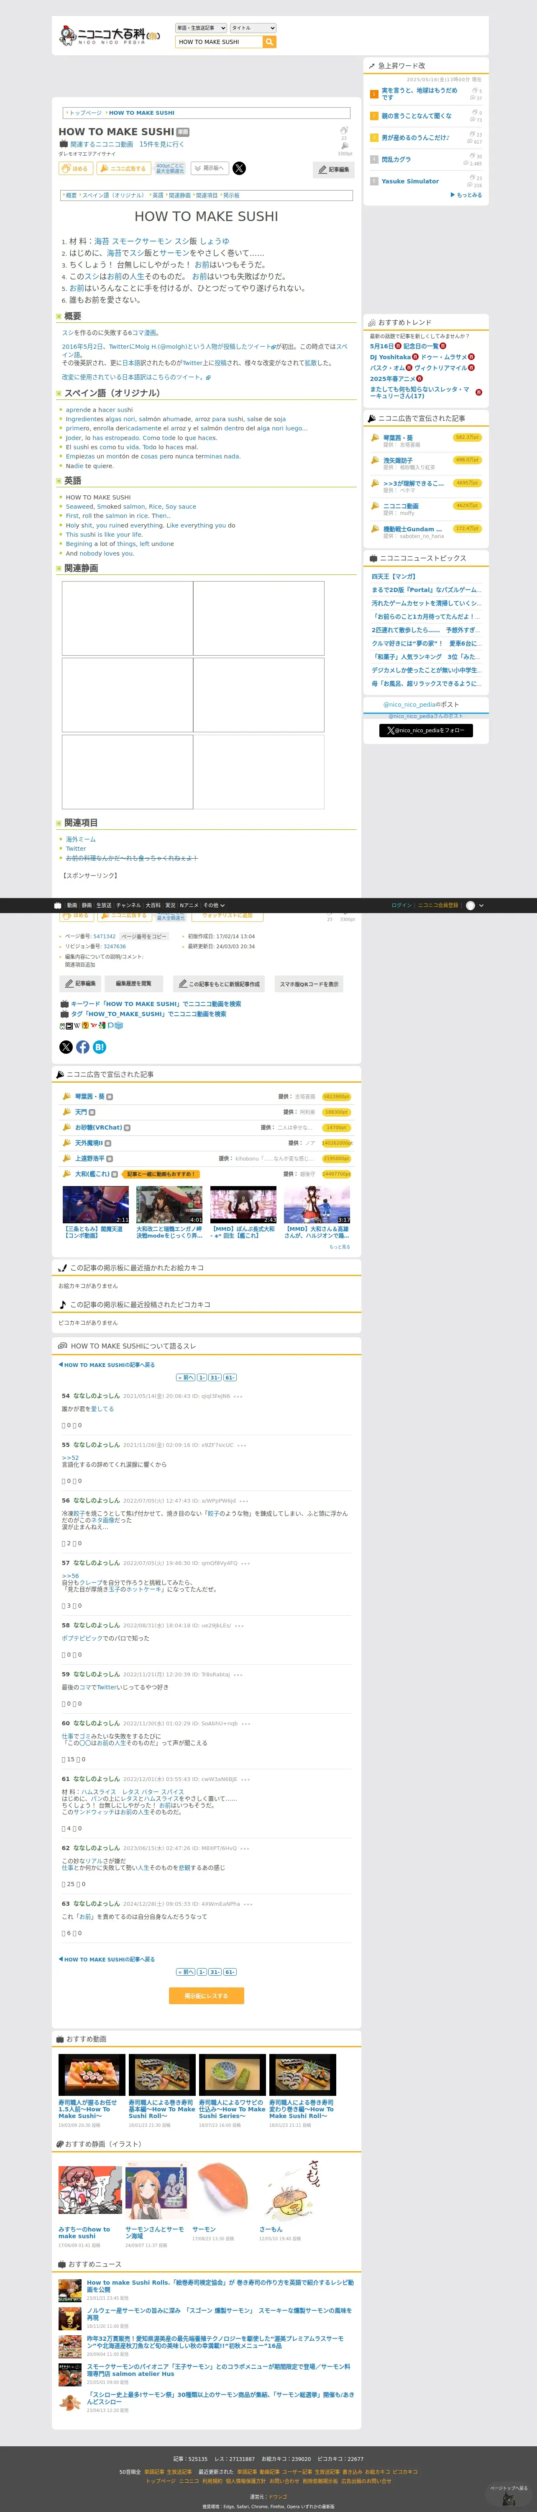
Task: Click タグ「HOW_TO_MAKE_SUSHI」 video search link
Action: pyautogui.click(x=148, y=1014)
